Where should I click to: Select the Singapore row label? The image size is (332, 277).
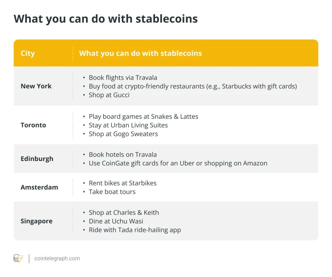coord(36,221)
